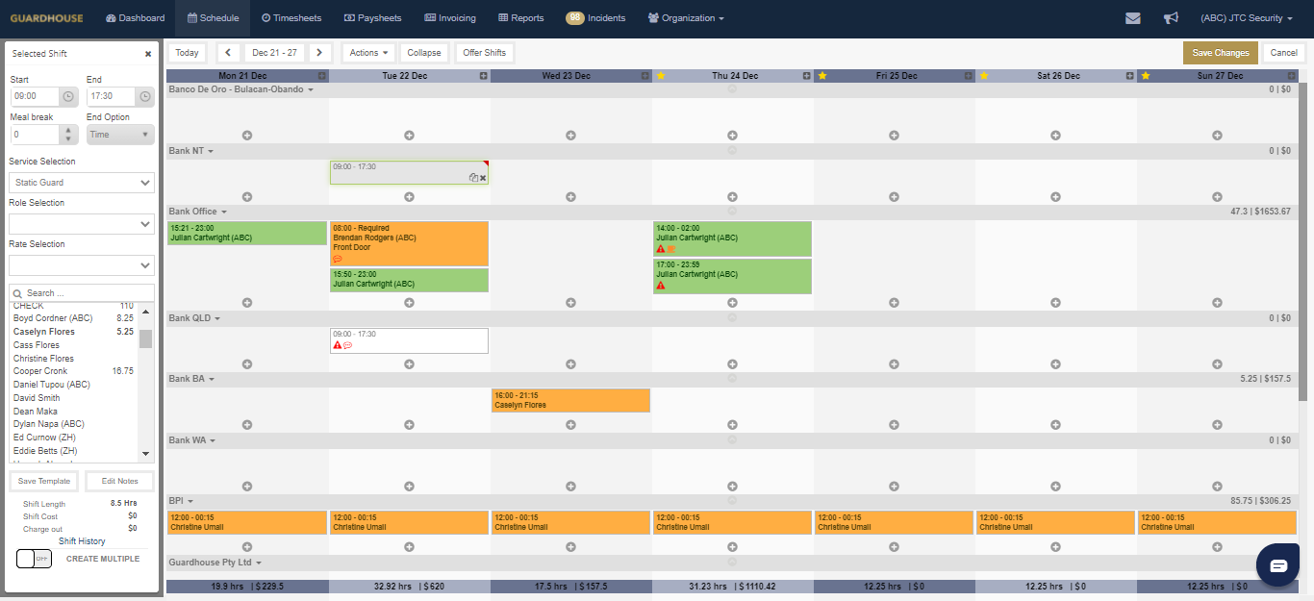Click the star icon beside Sun 27 Dec
Screen dimensions: 1314x601
pos(1146,76)
